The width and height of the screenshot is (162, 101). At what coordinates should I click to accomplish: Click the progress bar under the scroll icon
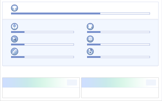click(118, 32)
